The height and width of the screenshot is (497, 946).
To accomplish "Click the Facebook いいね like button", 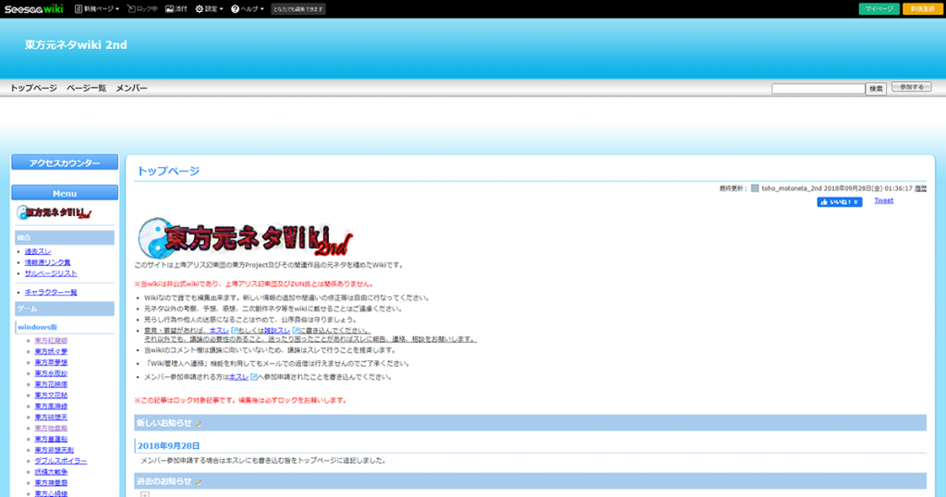I will click(x=839, y=201).
